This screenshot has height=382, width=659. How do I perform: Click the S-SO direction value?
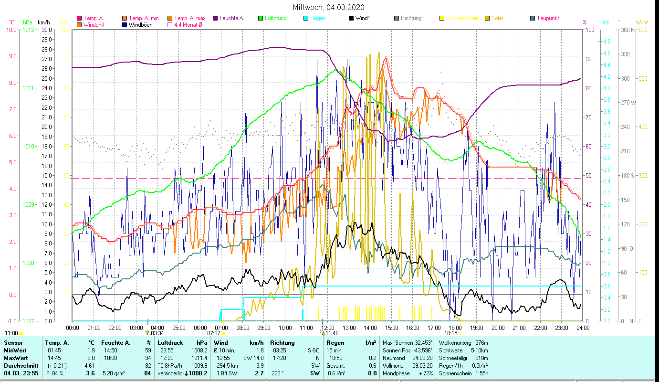313,350
